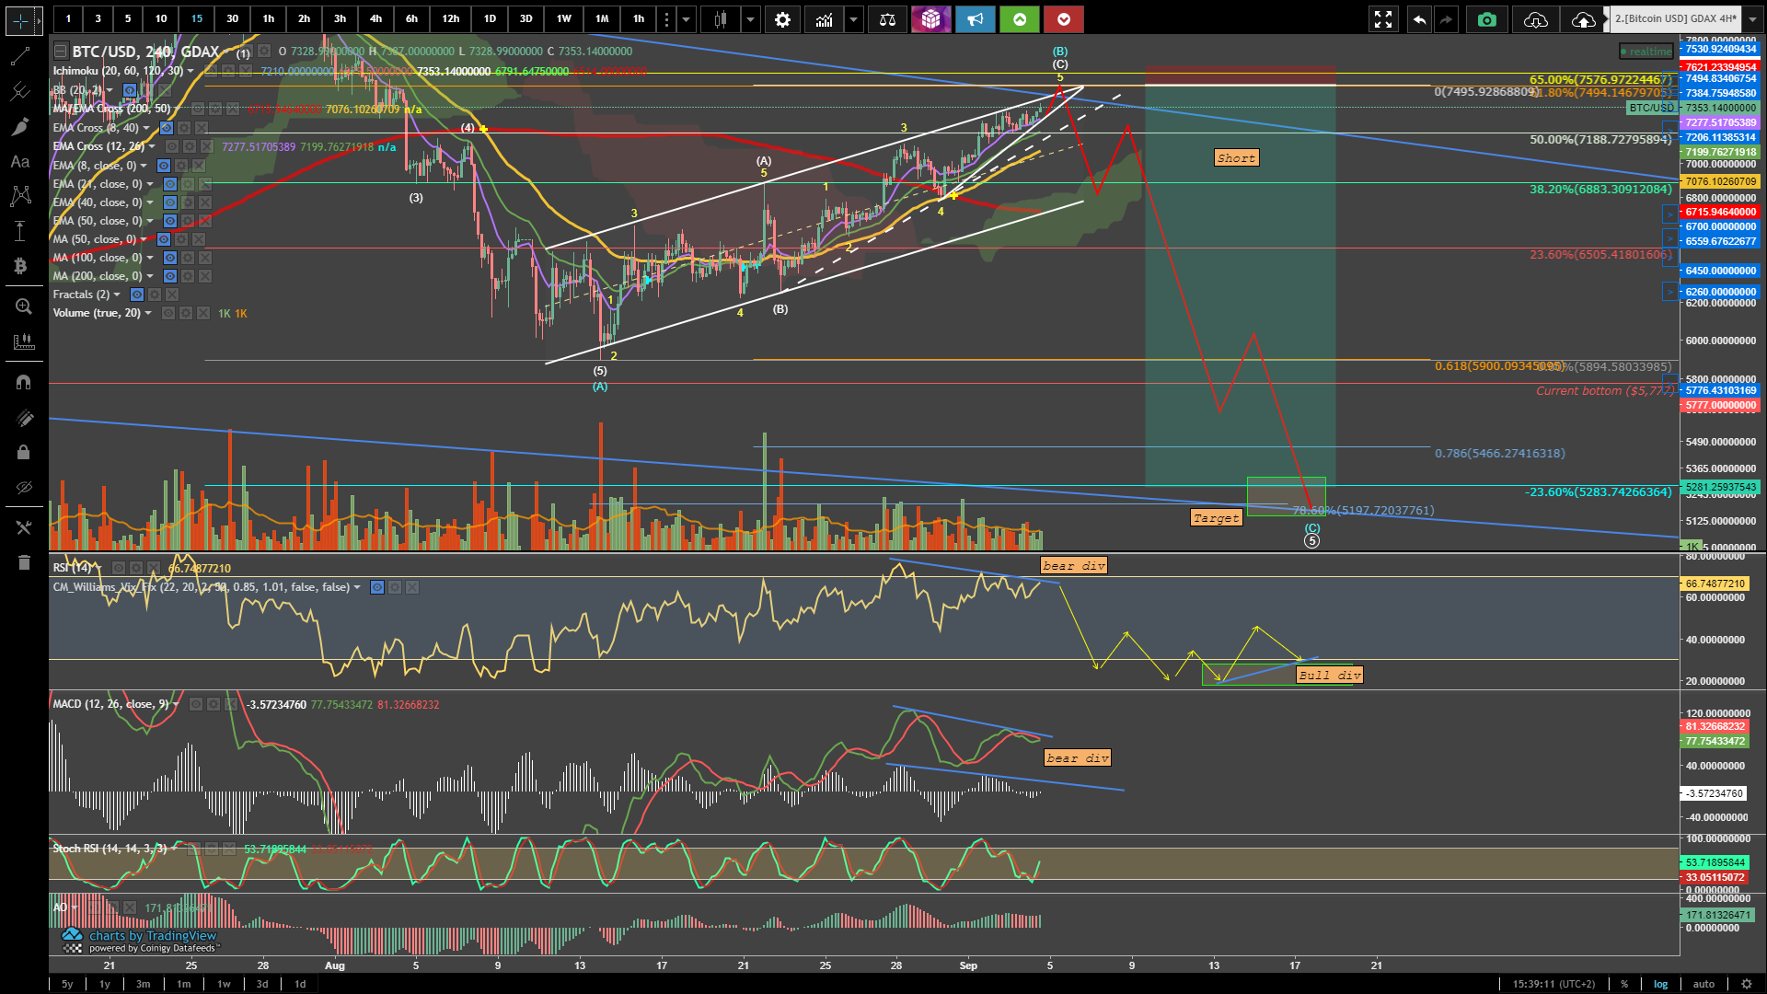Toggle visibility of Fractals (2) indicator
Viewport: 1767px width, 994px height.
pos(137,295)
